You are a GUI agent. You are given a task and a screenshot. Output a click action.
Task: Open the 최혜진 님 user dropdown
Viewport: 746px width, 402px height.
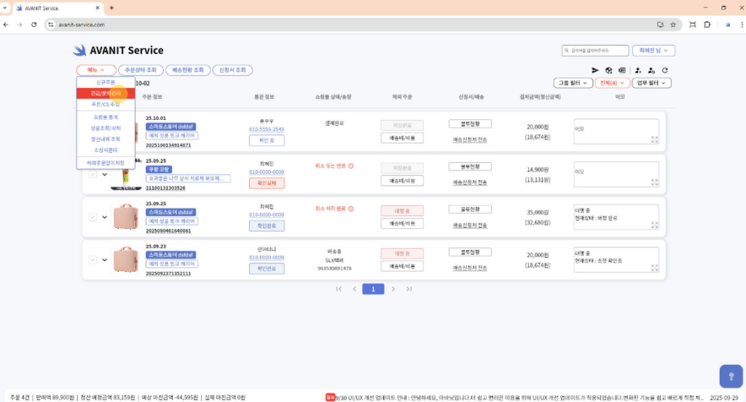tap(653, 51)
